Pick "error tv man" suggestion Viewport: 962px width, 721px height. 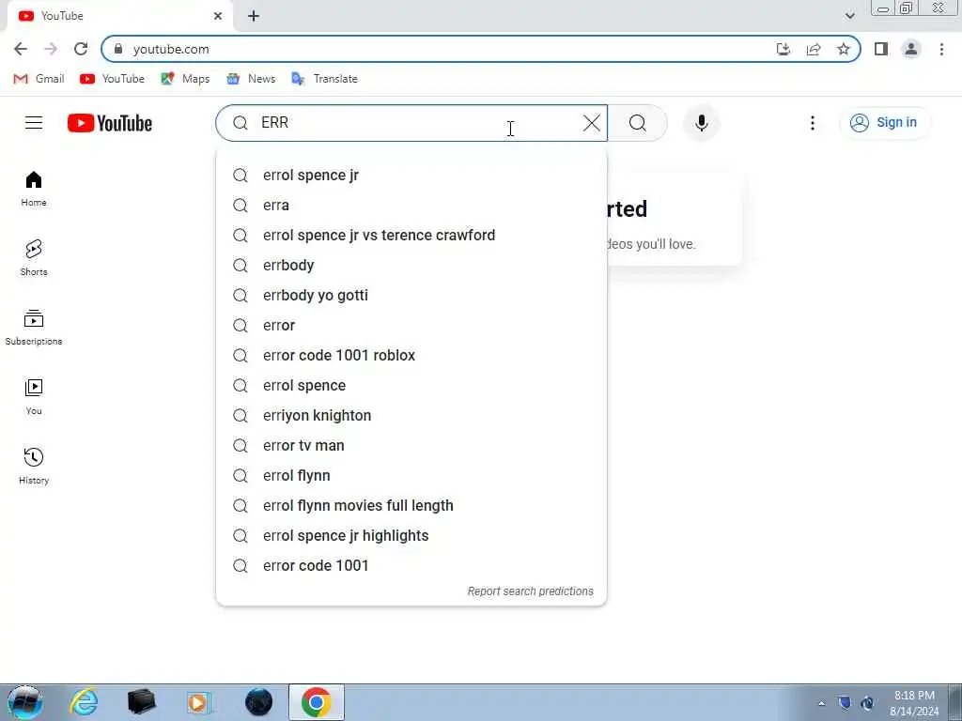tap(411, 446)
